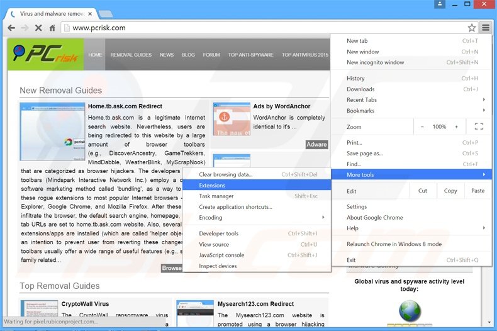The height and width of the screenshot is (331, 497).
Task: Open FORUM in site navigation
Action: (211, 55)
